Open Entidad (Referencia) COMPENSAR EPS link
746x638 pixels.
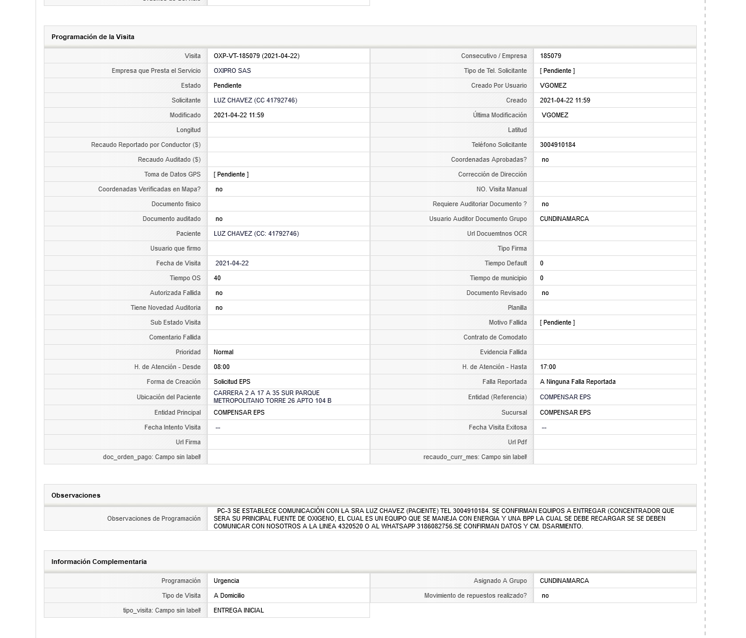pyautogui.click(x=565, y=397)
